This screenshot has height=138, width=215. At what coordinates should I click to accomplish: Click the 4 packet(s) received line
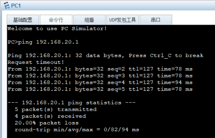[50, 116]
